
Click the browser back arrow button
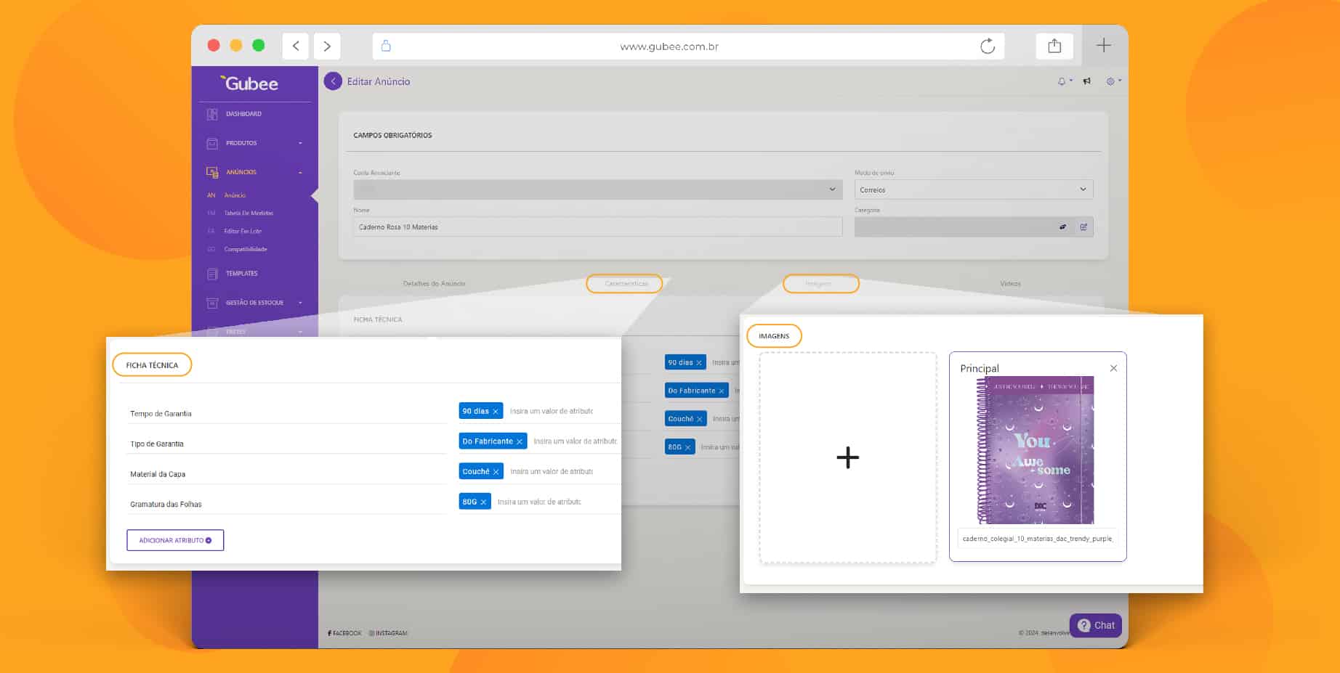(296, 46)
